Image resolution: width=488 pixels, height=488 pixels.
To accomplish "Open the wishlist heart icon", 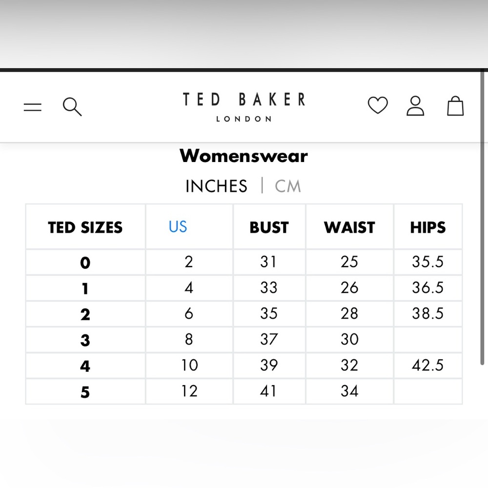I will tap(378, 105).
